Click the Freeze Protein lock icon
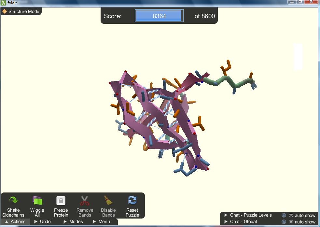The height and width of the screenshot is (227, 320). 61,201
